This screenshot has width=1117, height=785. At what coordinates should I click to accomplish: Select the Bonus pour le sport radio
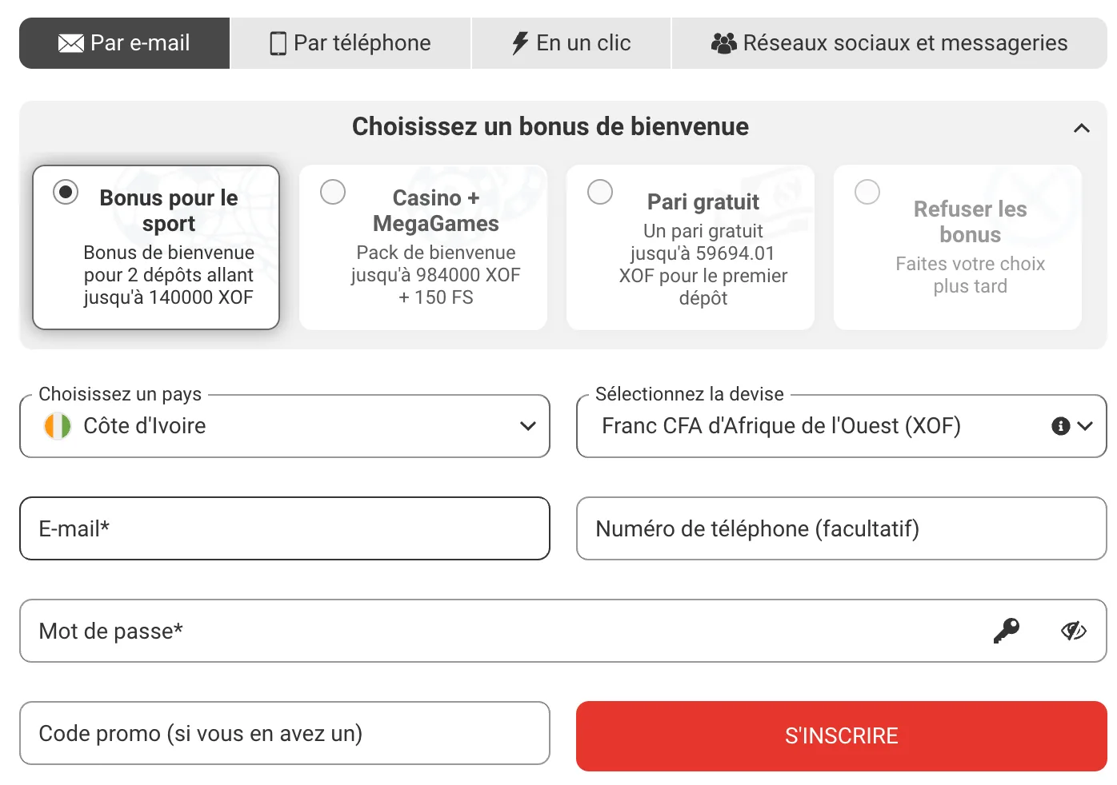point(66,192)
